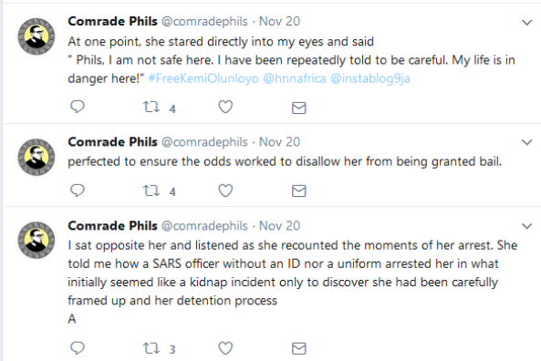541x361 pixels.
Task: Reply to the 'perfected to ensure the odds' tweet
Action: tap(78, 191)
